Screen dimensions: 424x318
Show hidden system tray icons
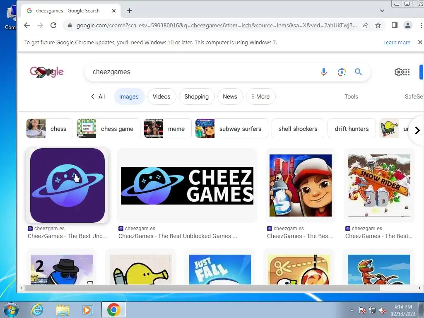coord(352,310)
